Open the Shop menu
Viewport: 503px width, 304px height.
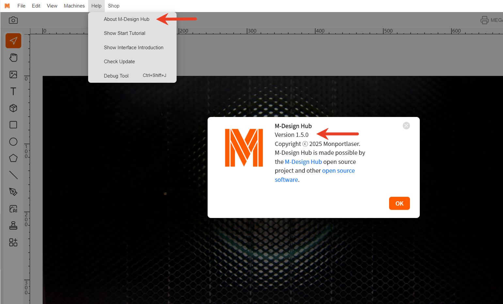point(114,6)
